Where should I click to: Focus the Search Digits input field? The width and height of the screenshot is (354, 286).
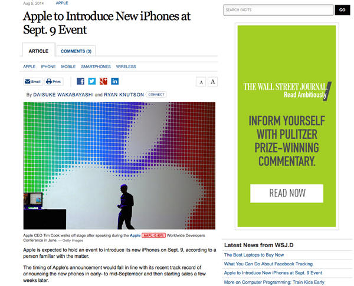[278, 10]
